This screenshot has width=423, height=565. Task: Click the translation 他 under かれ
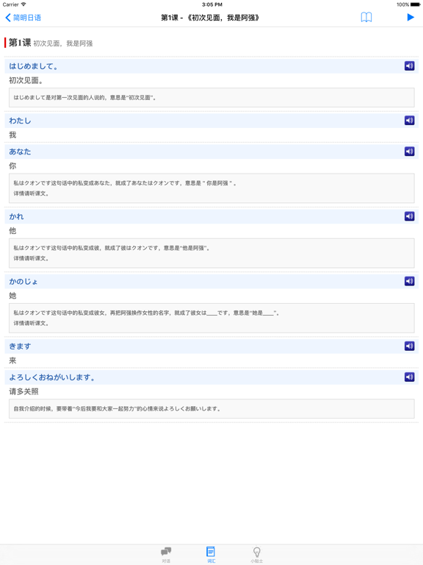pyautogui.click(x=12, y=230)
